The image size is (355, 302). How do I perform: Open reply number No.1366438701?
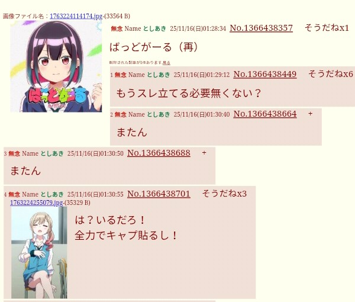[159, 194]
